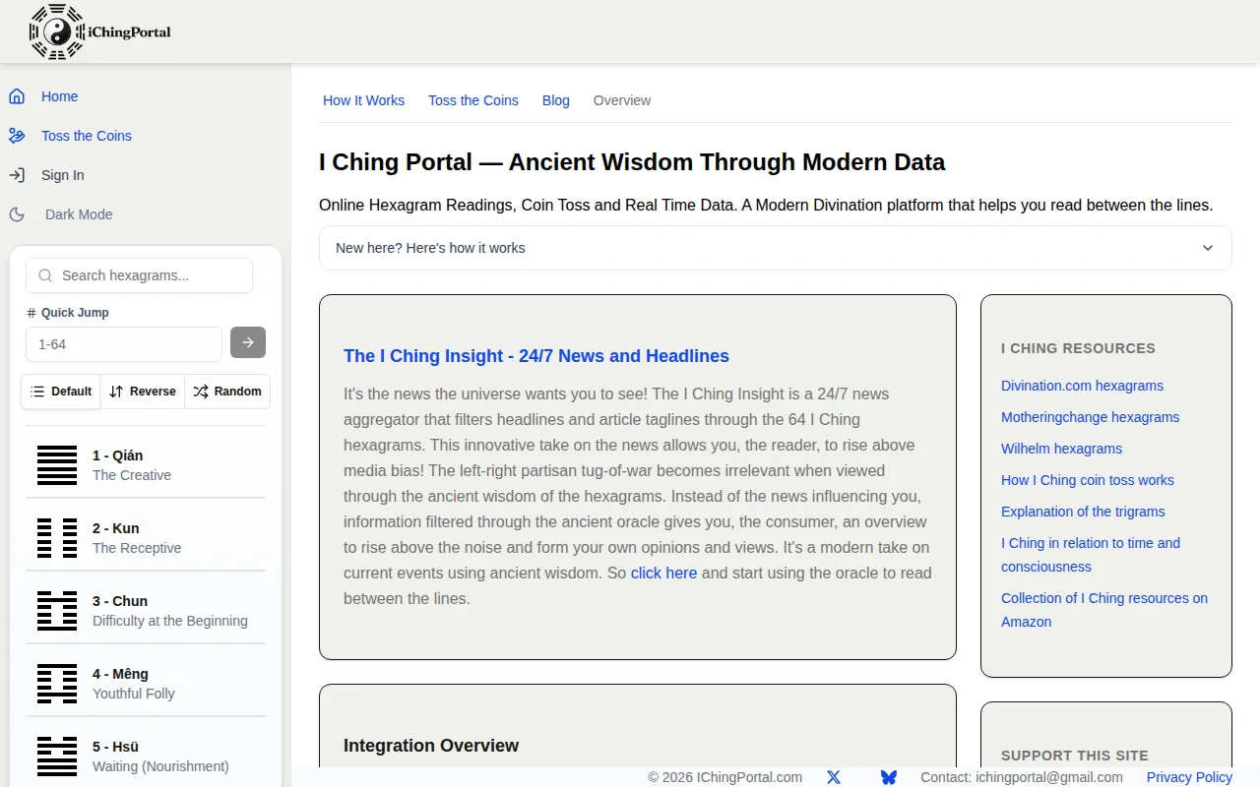Click the Mêng hexagram symbol
The width and height of the screenshot is (1260, 787).
[57, 684]
